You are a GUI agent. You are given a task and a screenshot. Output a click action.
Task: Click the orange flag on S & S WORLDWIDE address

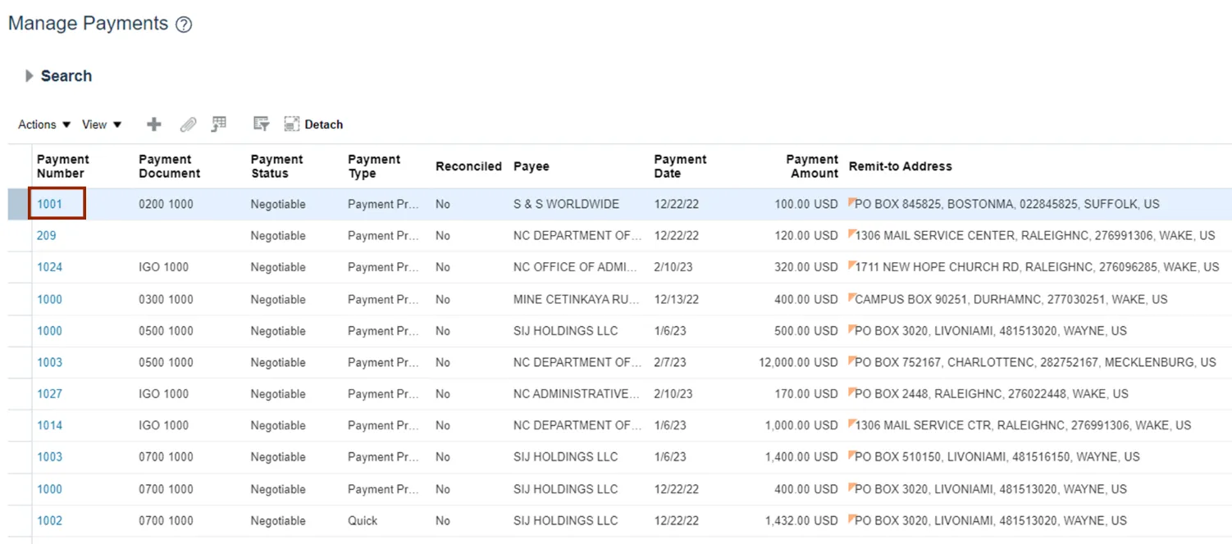(x=851, y=201)
